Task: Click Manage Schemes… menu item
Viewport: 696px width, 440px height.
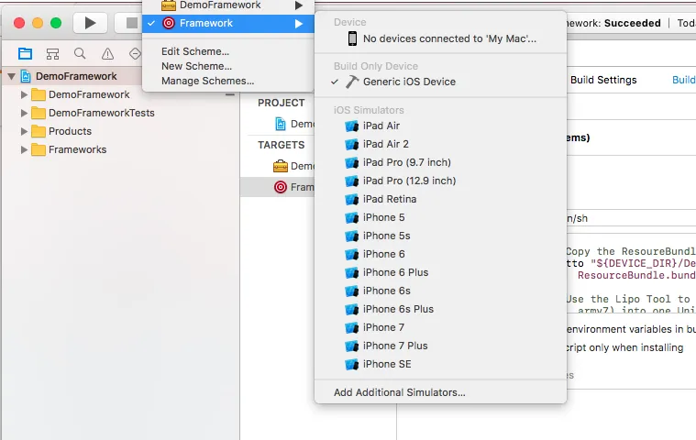Action: (x=208, y=81)
